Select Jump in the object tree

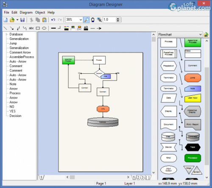[x=13, y=43]
